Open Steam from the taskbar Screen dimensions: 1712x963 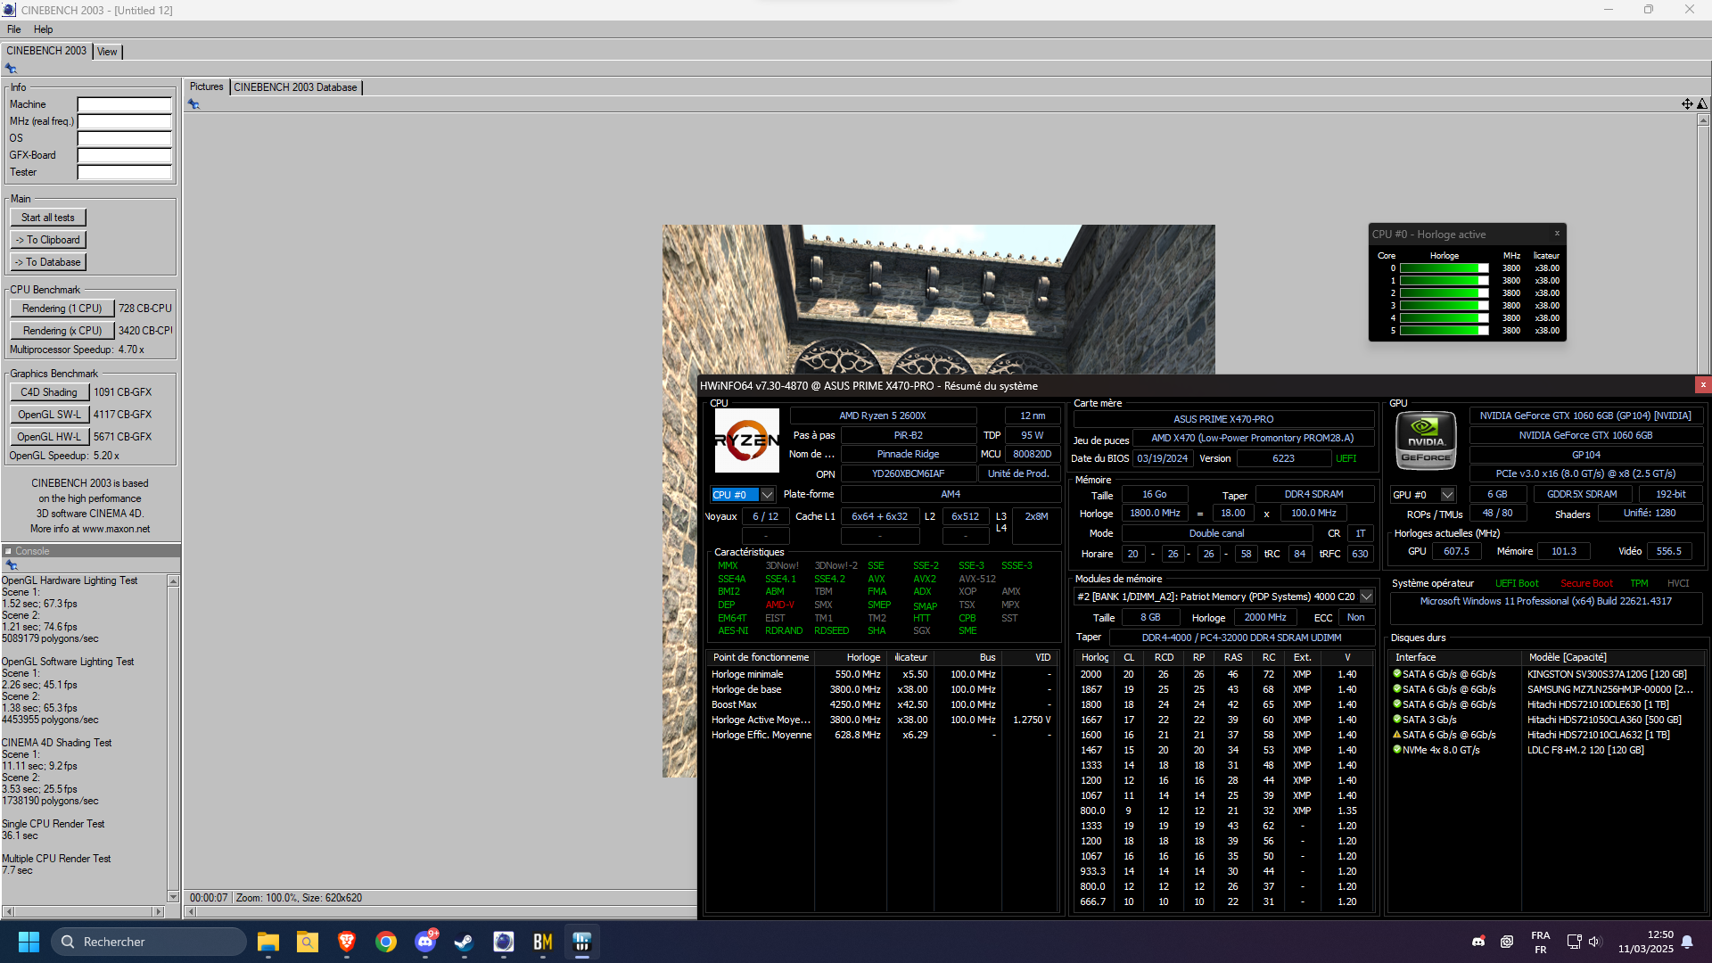coord(465,942)
